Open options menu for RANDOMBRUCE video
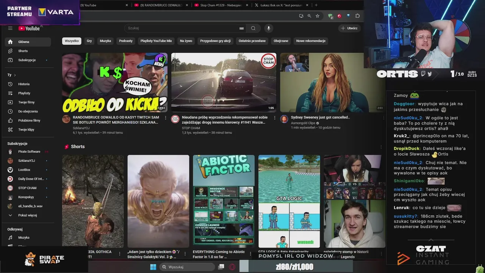The height and width of the screenshot is (273, 485). [x=166, y=118]
